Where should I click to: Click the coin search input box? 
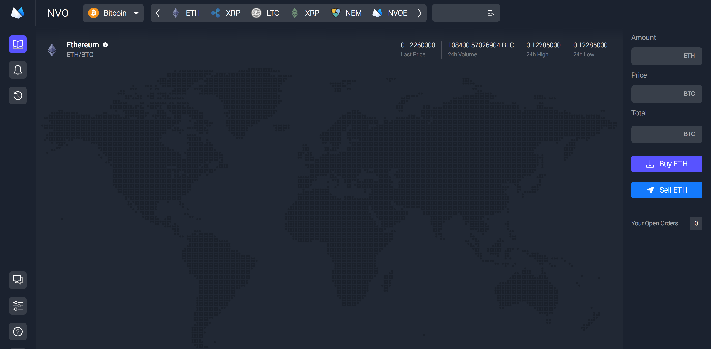click(x=466, y=13)
